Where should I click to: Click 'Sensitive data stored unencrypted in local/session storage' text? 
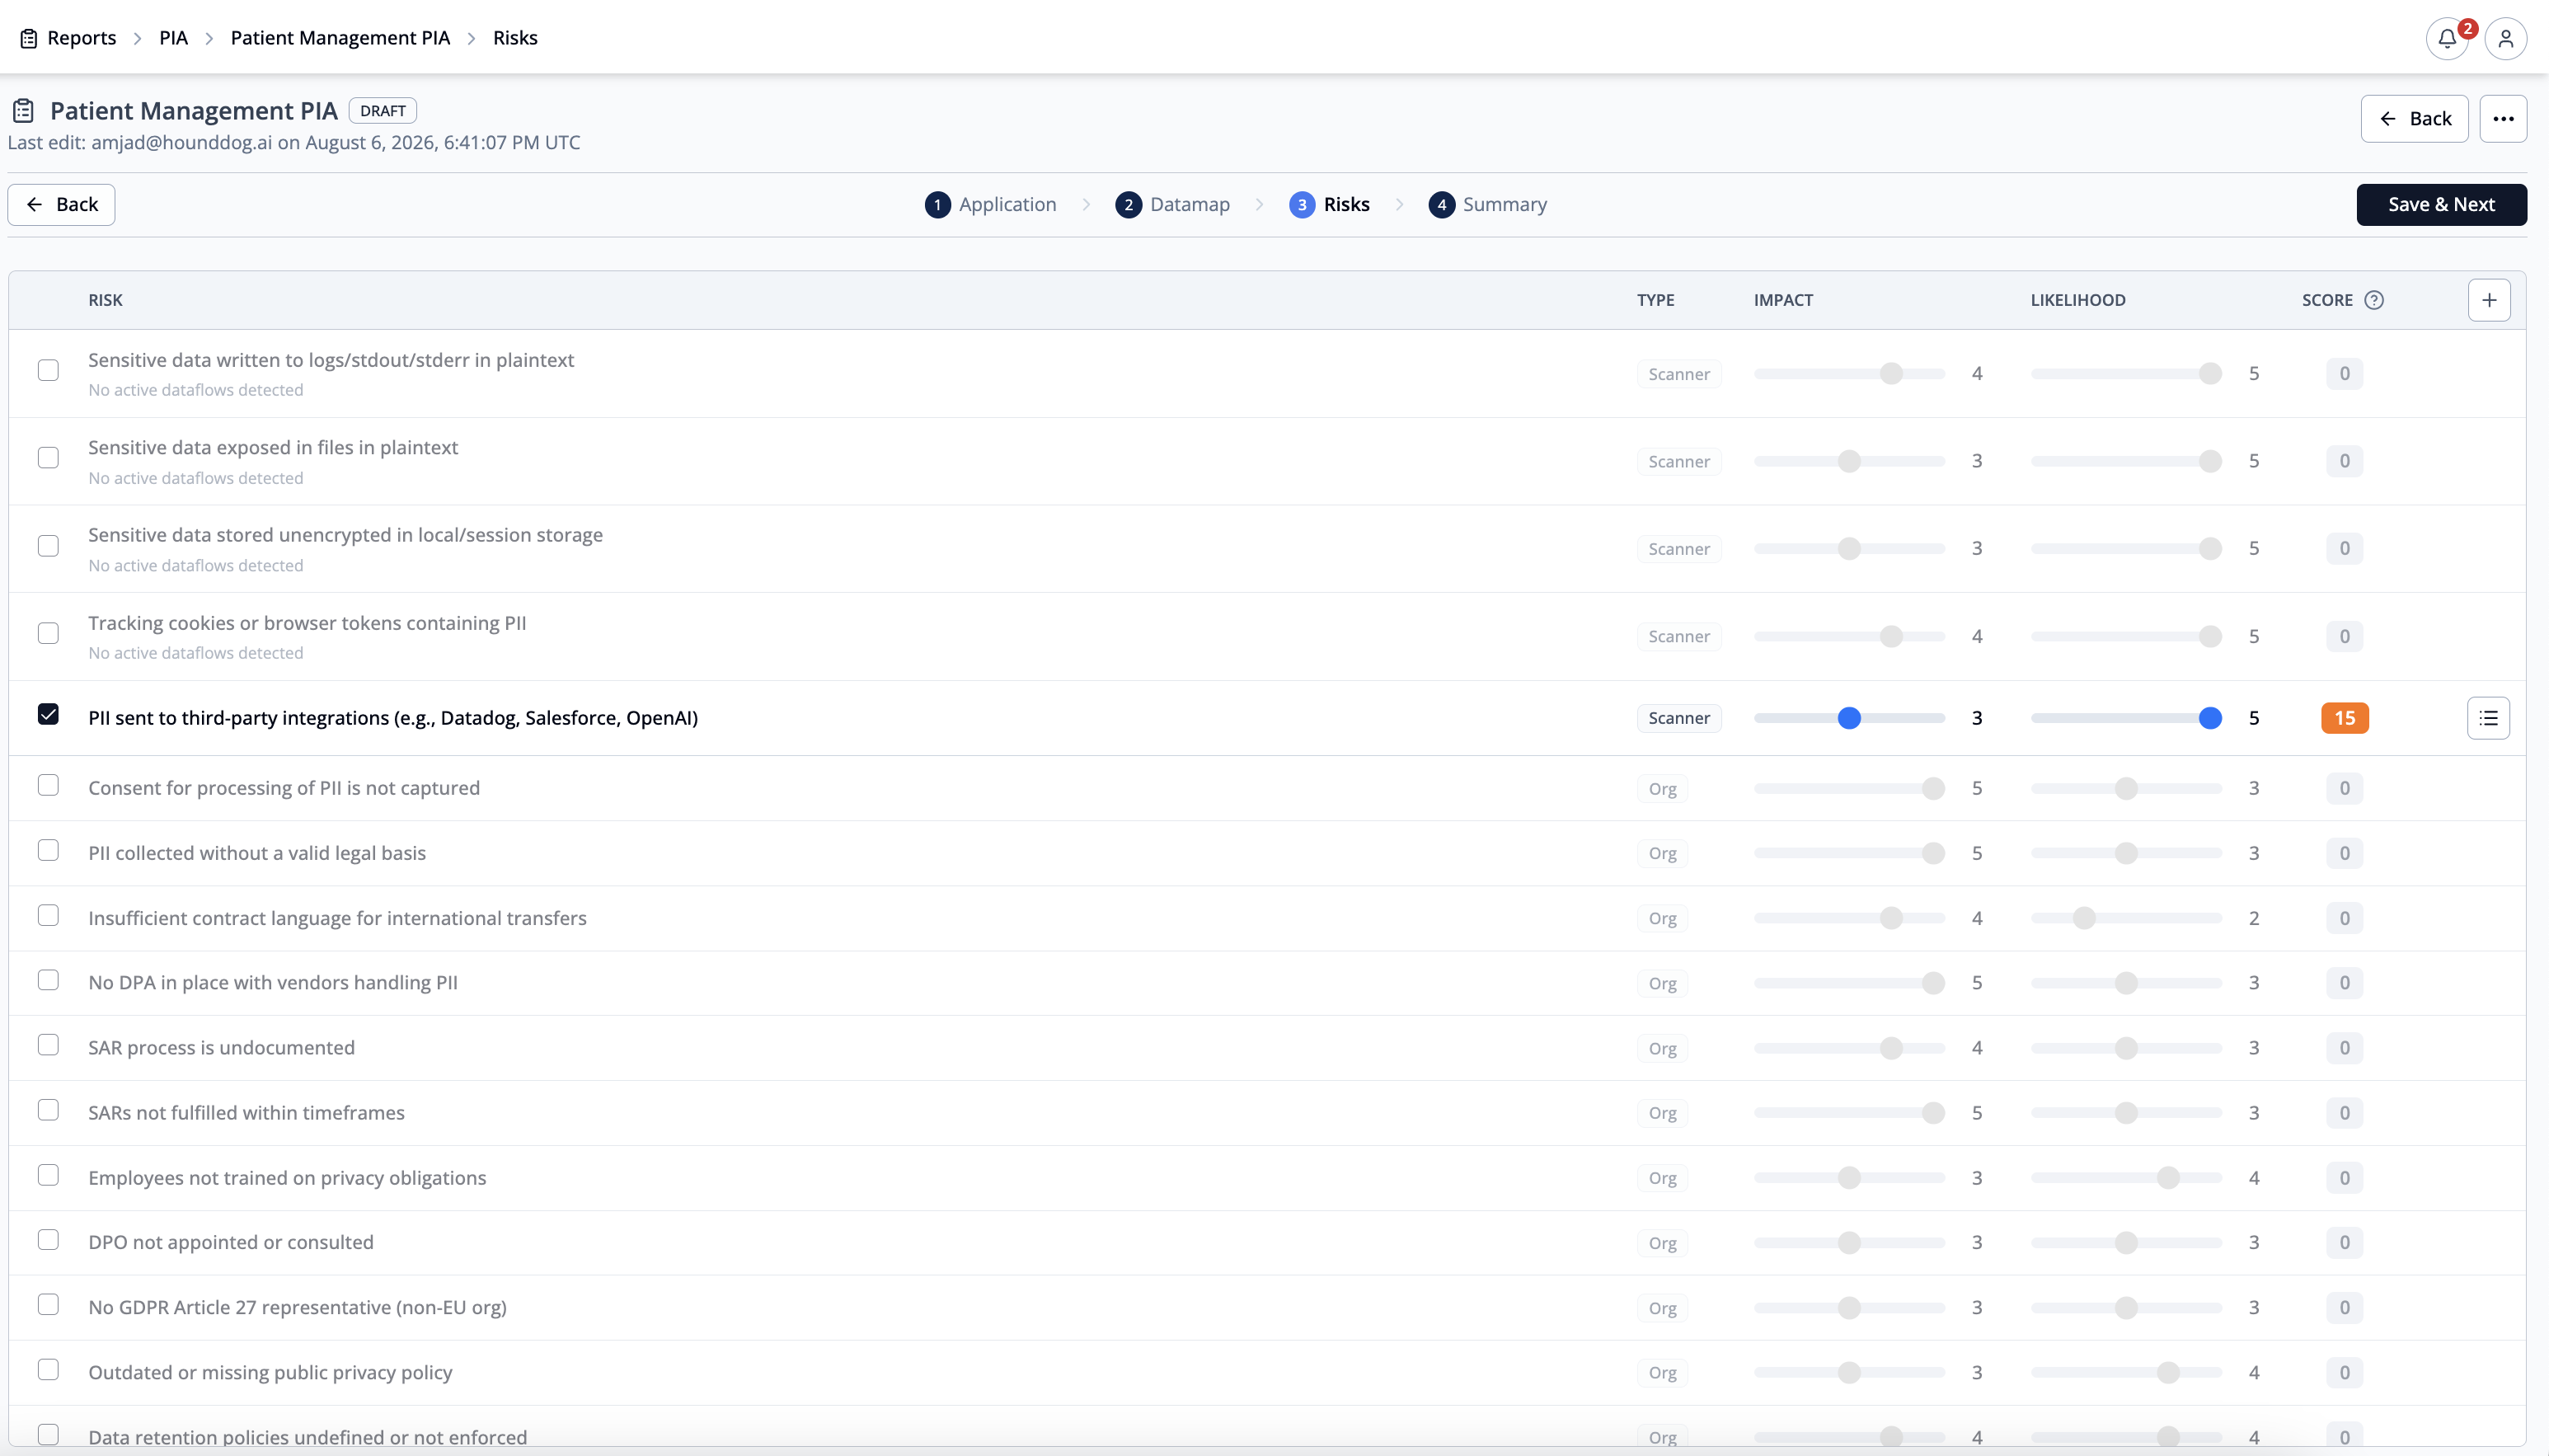pyautogui.click(x=345, y=535)
